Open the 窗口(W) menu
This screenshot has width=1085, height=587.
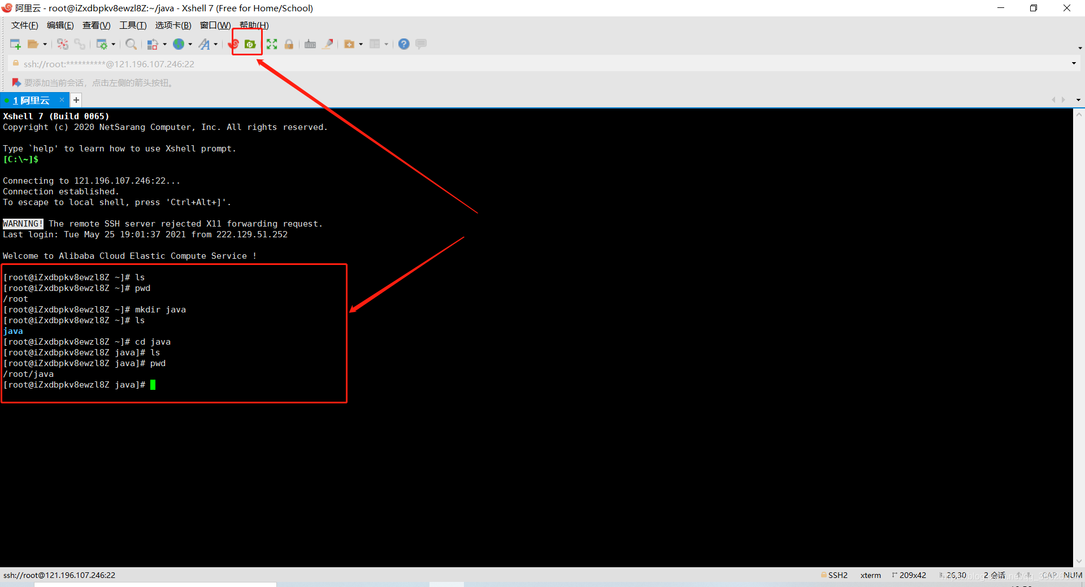click(x=215, y=25)
